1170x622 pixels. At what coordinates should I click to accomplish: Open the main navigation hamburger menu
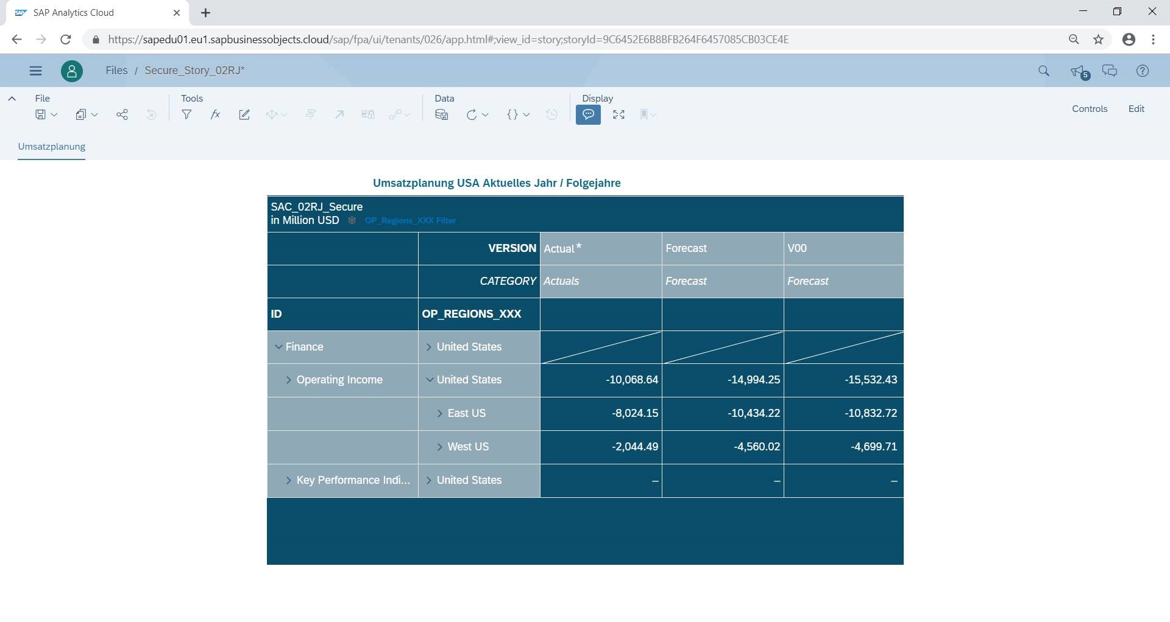coord(36,71)
